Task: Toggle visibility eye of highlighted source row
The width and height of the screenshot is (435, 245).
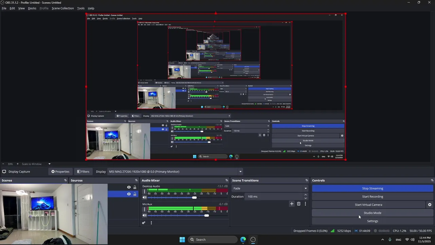Action: (129, 194)
